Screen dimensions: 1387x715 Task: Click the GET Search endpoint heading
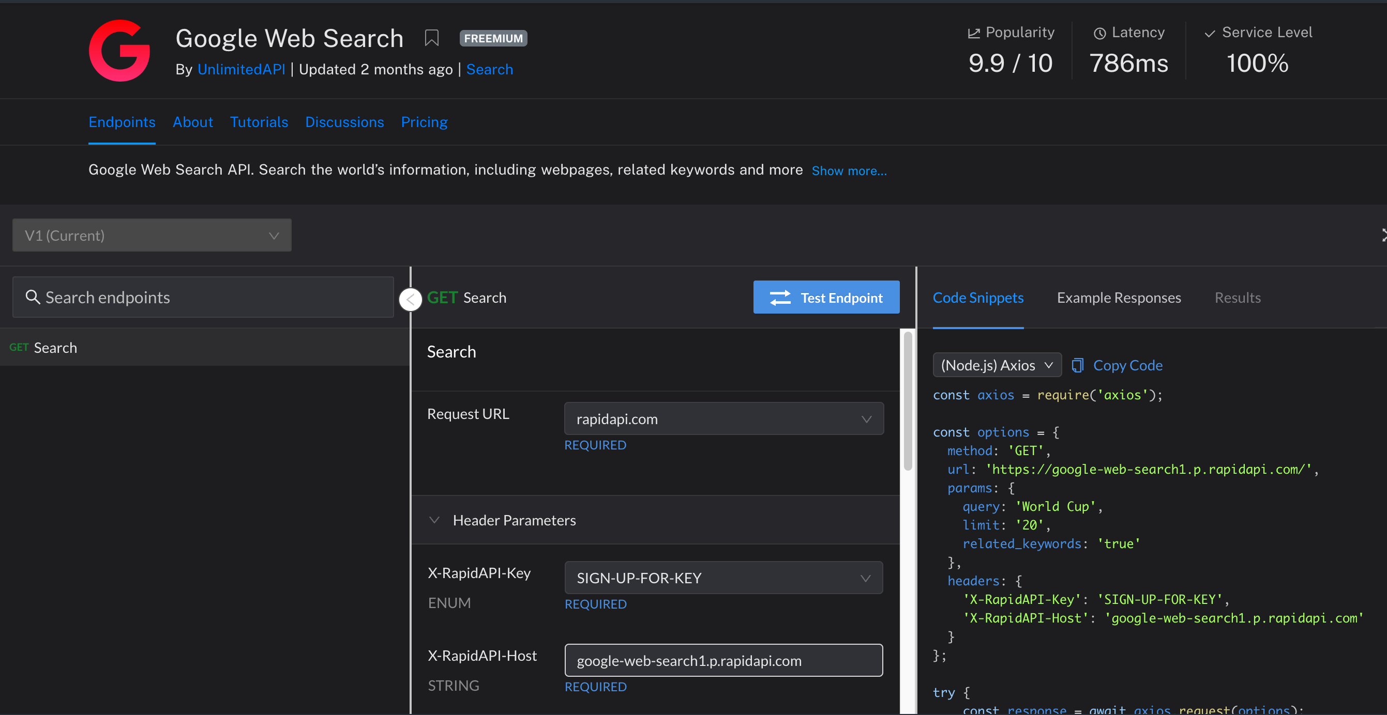466,298
